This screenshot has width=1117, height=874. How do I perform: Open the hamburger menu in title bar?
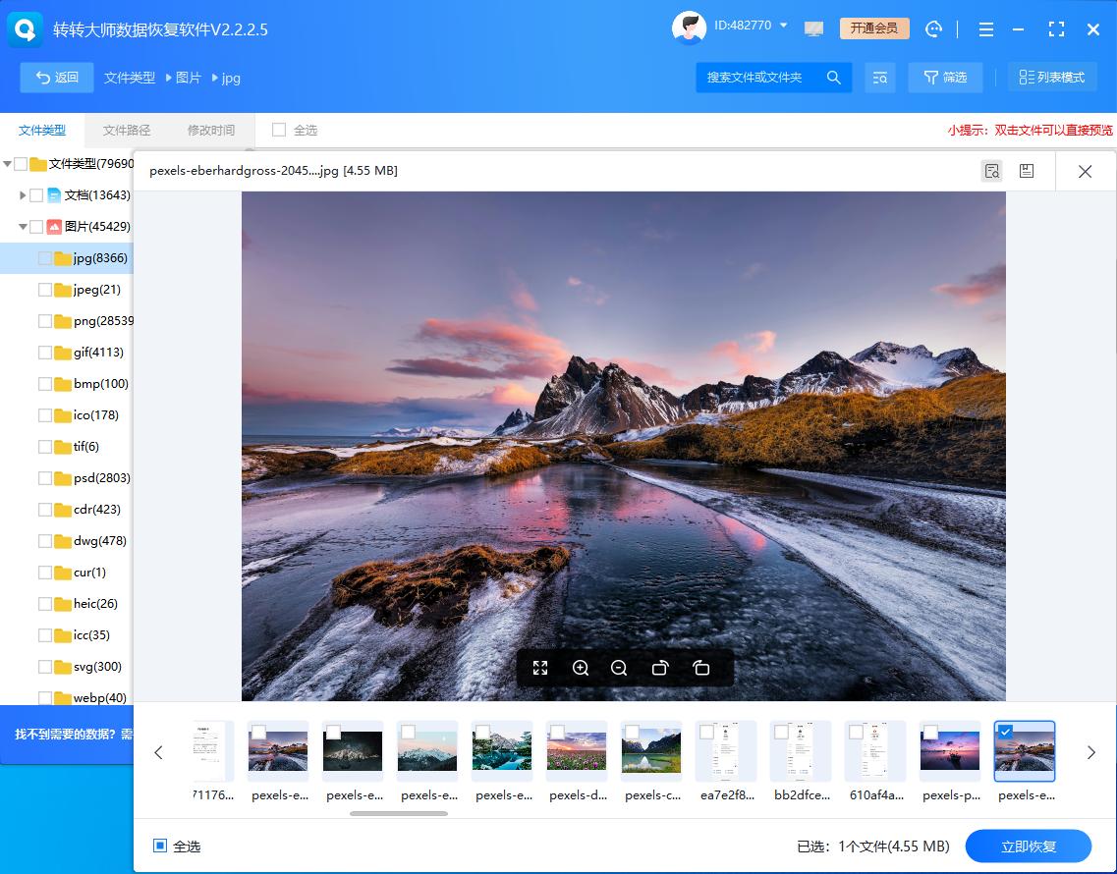coord(985,29)
